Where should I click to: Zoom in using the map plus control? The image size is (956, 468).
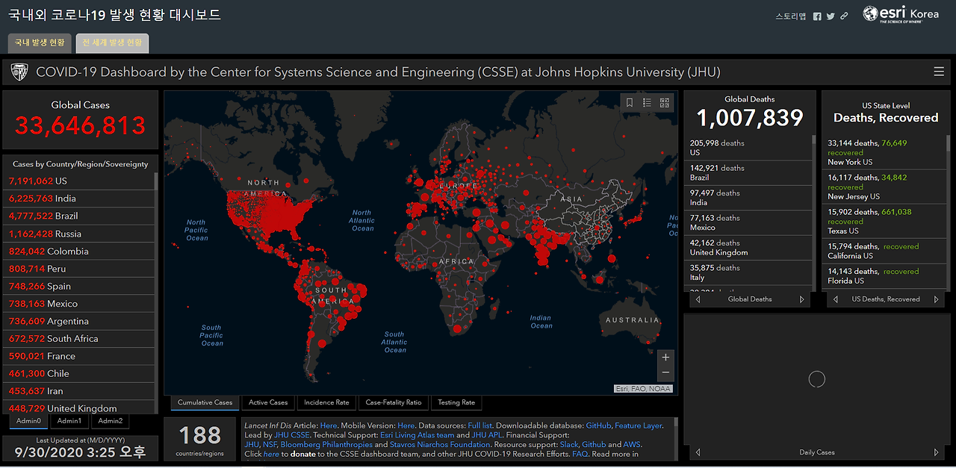[665, 357]
